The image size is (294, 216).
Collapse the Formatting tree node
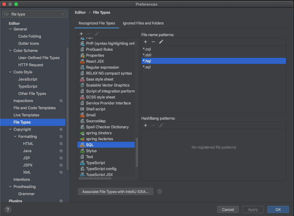(x=15, y=136)
